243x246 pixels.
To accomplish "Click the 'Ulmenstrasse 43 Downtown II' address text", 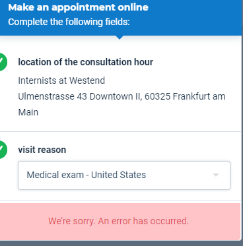I will pos(81,96).
